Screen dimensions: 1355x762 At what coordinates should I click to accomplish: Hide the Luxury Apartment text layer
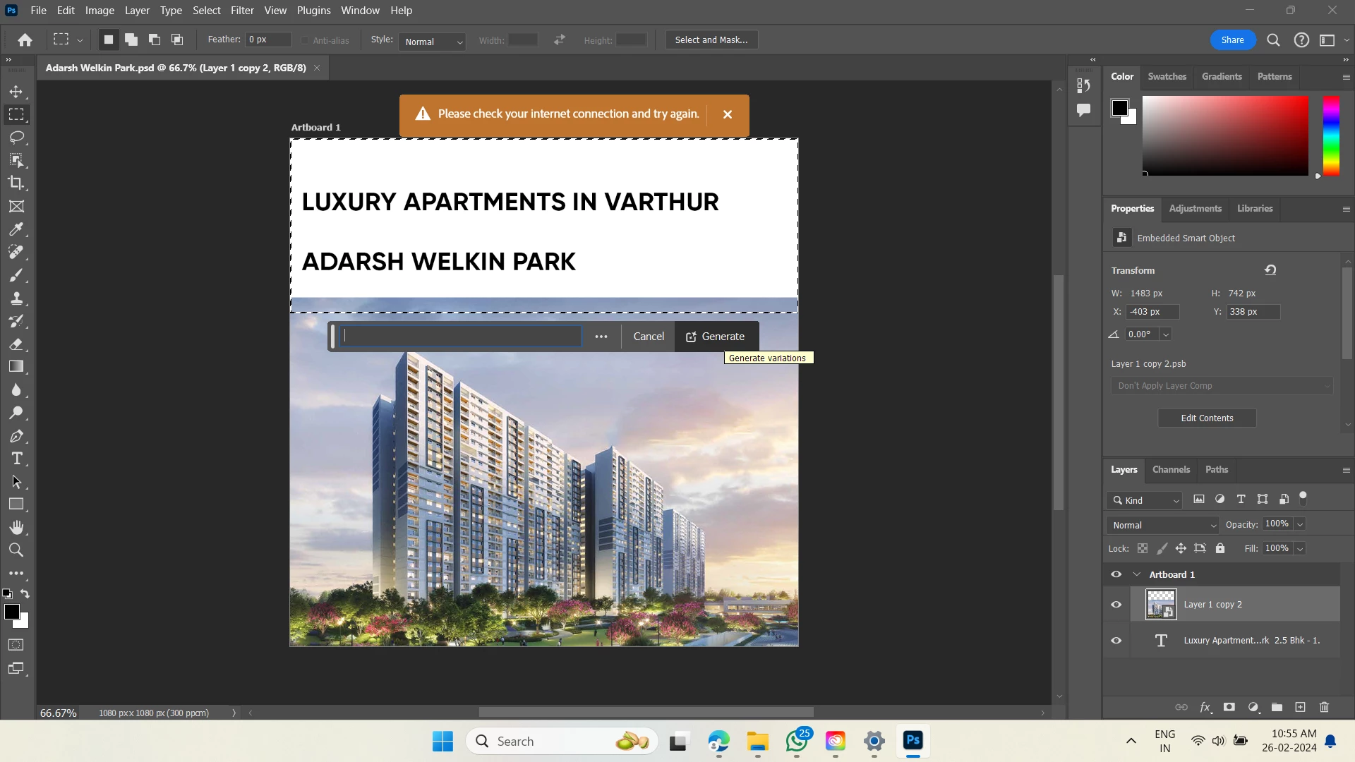(x=1116, y=641)
